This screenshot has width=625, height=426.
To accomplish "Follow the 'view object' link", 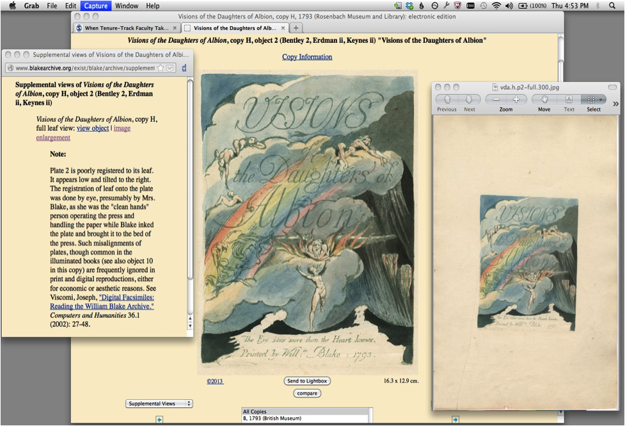I will click(93, 128).
